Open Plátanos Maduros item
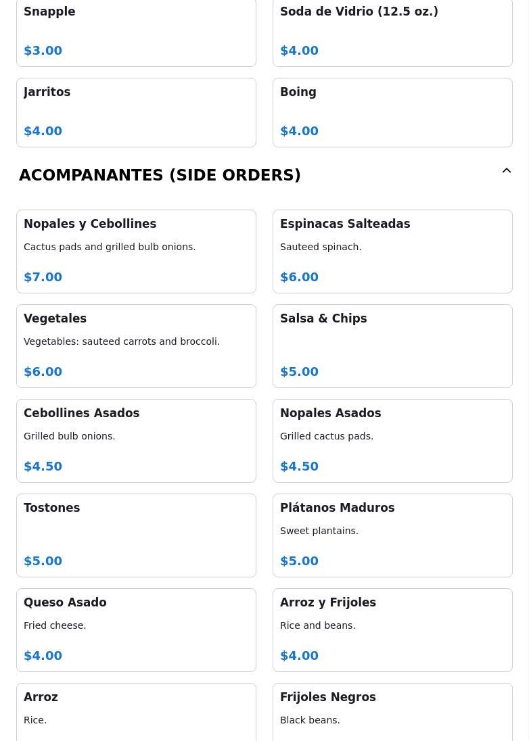Screen dimensions: 529x741 point(392,535)
